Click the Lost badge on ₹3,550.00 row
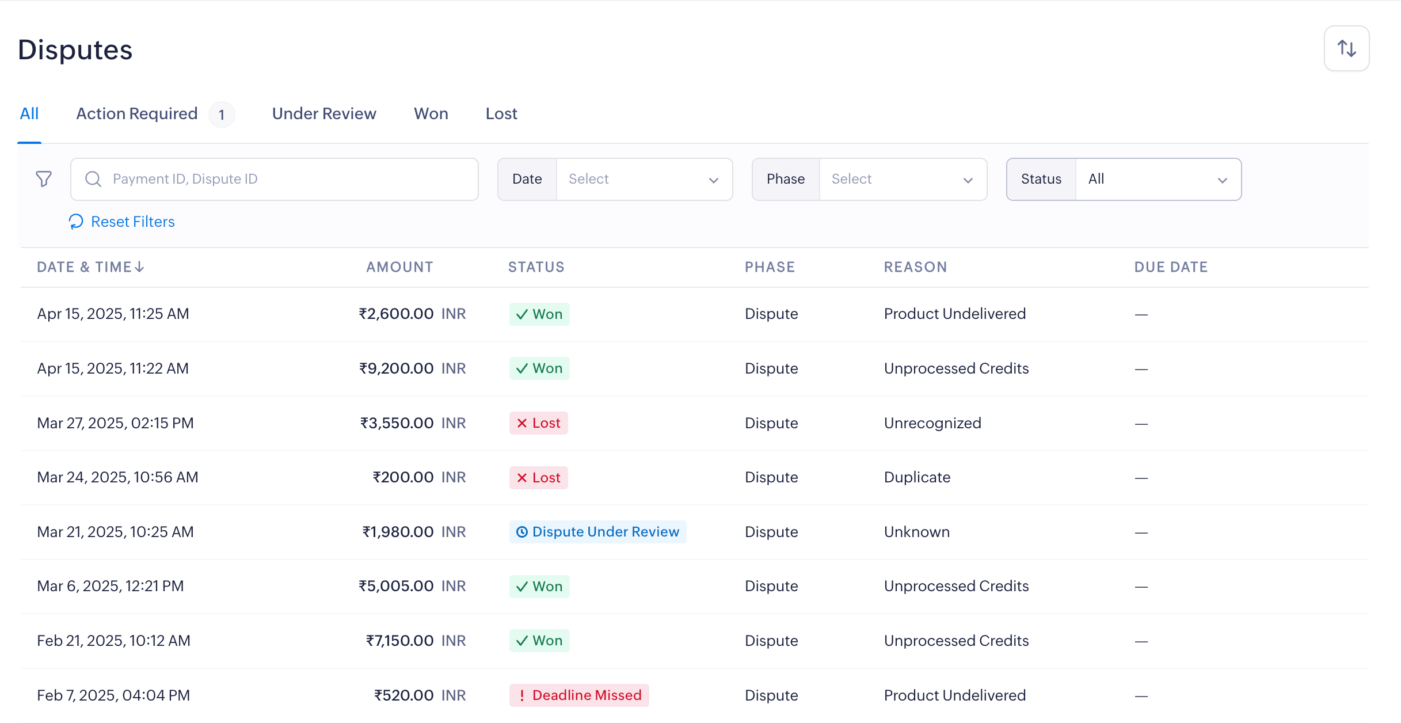 [538, 423]
